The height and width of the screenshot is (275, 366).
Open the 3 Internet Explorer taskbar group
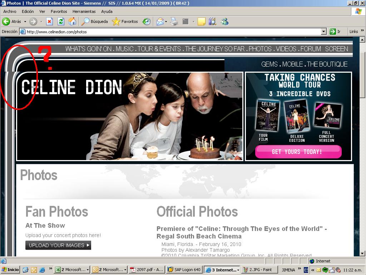coord(222,270)
